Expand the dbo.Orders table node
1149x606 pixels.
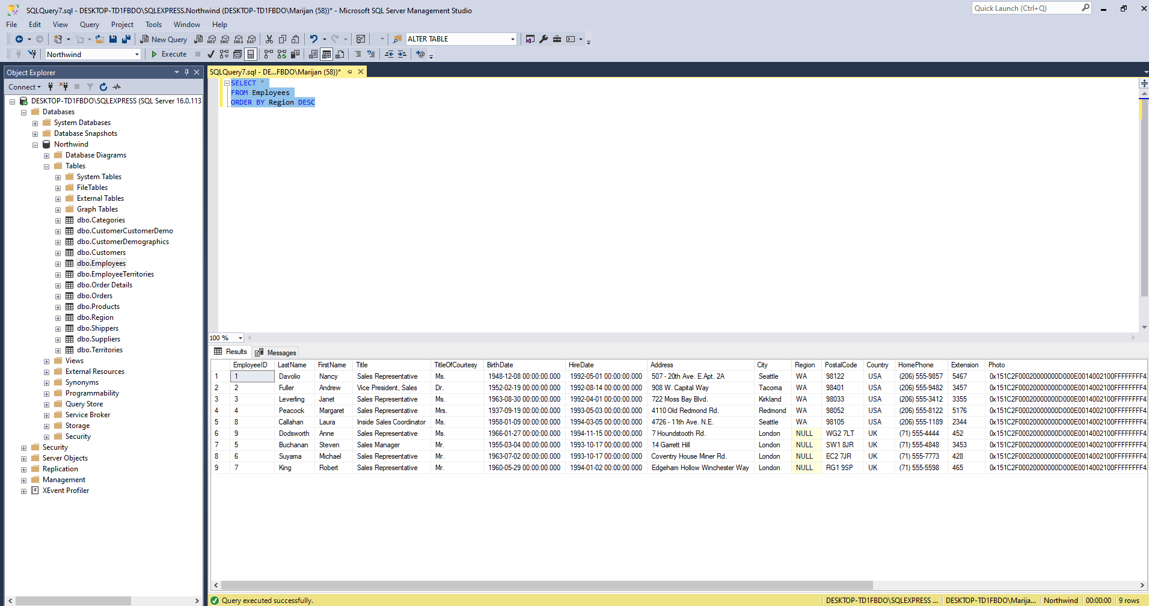click(x=58, y=296)
